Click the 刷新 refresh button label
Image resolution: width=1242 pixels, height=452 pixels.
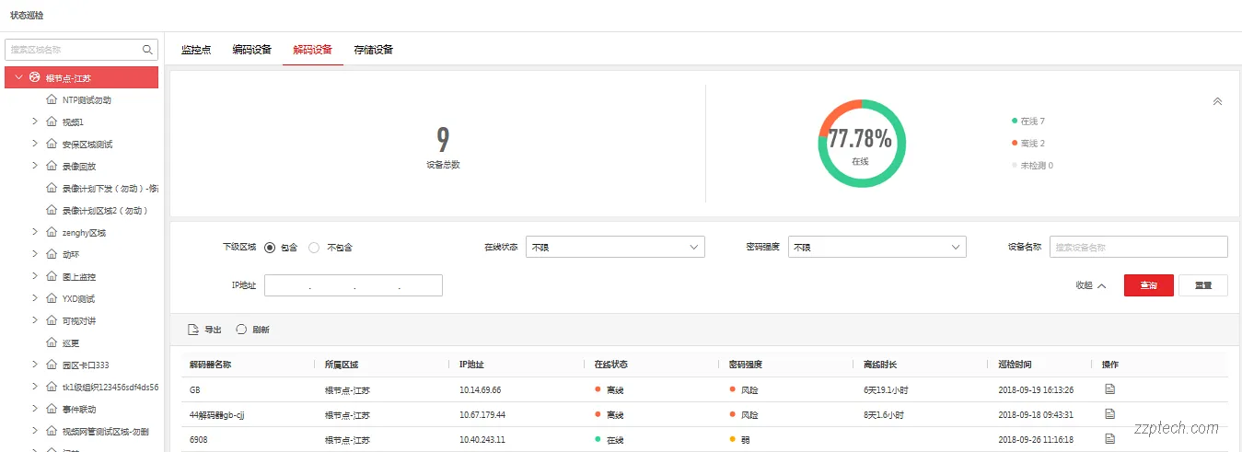pos(261,330)
